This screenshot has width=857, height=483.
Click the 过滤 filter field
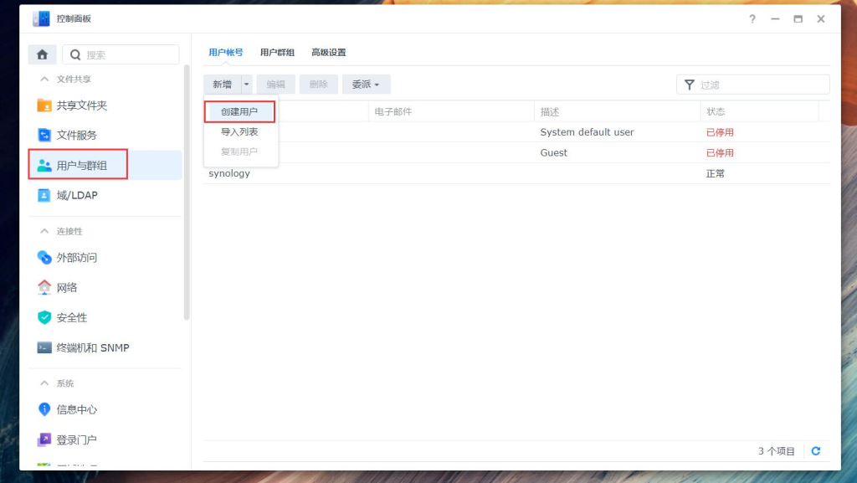(x=752, y=84)
